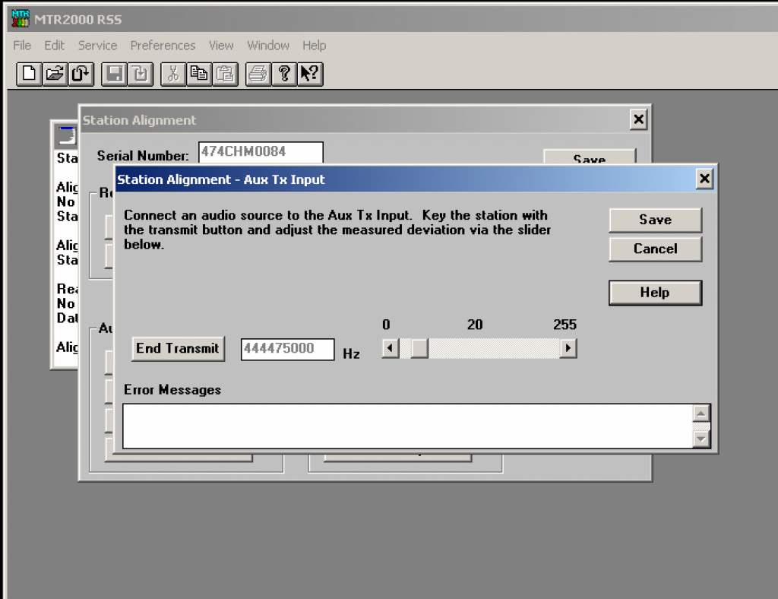Click Help button in Aux Tx dialog
This screenshot has height=599, width=778.
click(655, 293)
